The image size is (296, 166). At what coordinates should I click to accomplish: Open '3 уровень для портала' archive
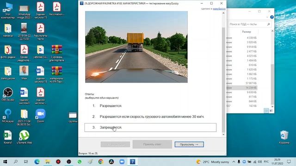(x=56, y=53)
